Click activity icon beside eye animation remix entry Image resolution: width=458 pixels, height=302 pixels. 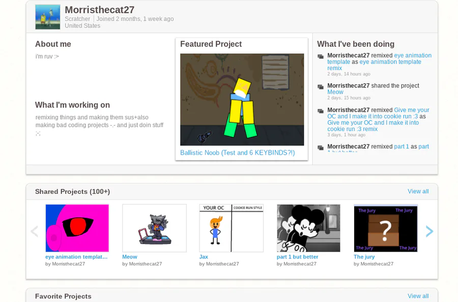coord(321,56)
